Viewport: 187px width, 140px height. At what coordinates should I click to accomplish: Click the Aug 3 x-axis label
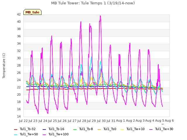[x=140, y=120]
